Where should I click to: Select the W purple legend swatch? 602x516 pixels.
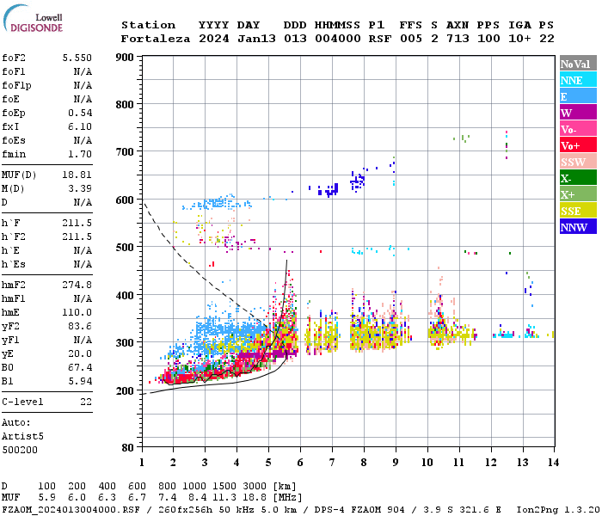point(578,113)
